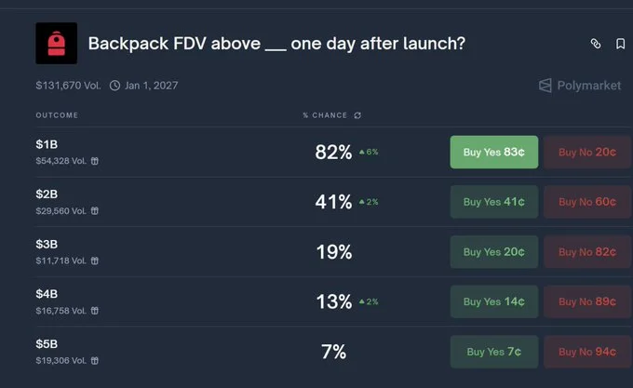Buy Yes at 7¢ for $5B
The height and width of the screenshot is (388, 633).
point(494,352)
